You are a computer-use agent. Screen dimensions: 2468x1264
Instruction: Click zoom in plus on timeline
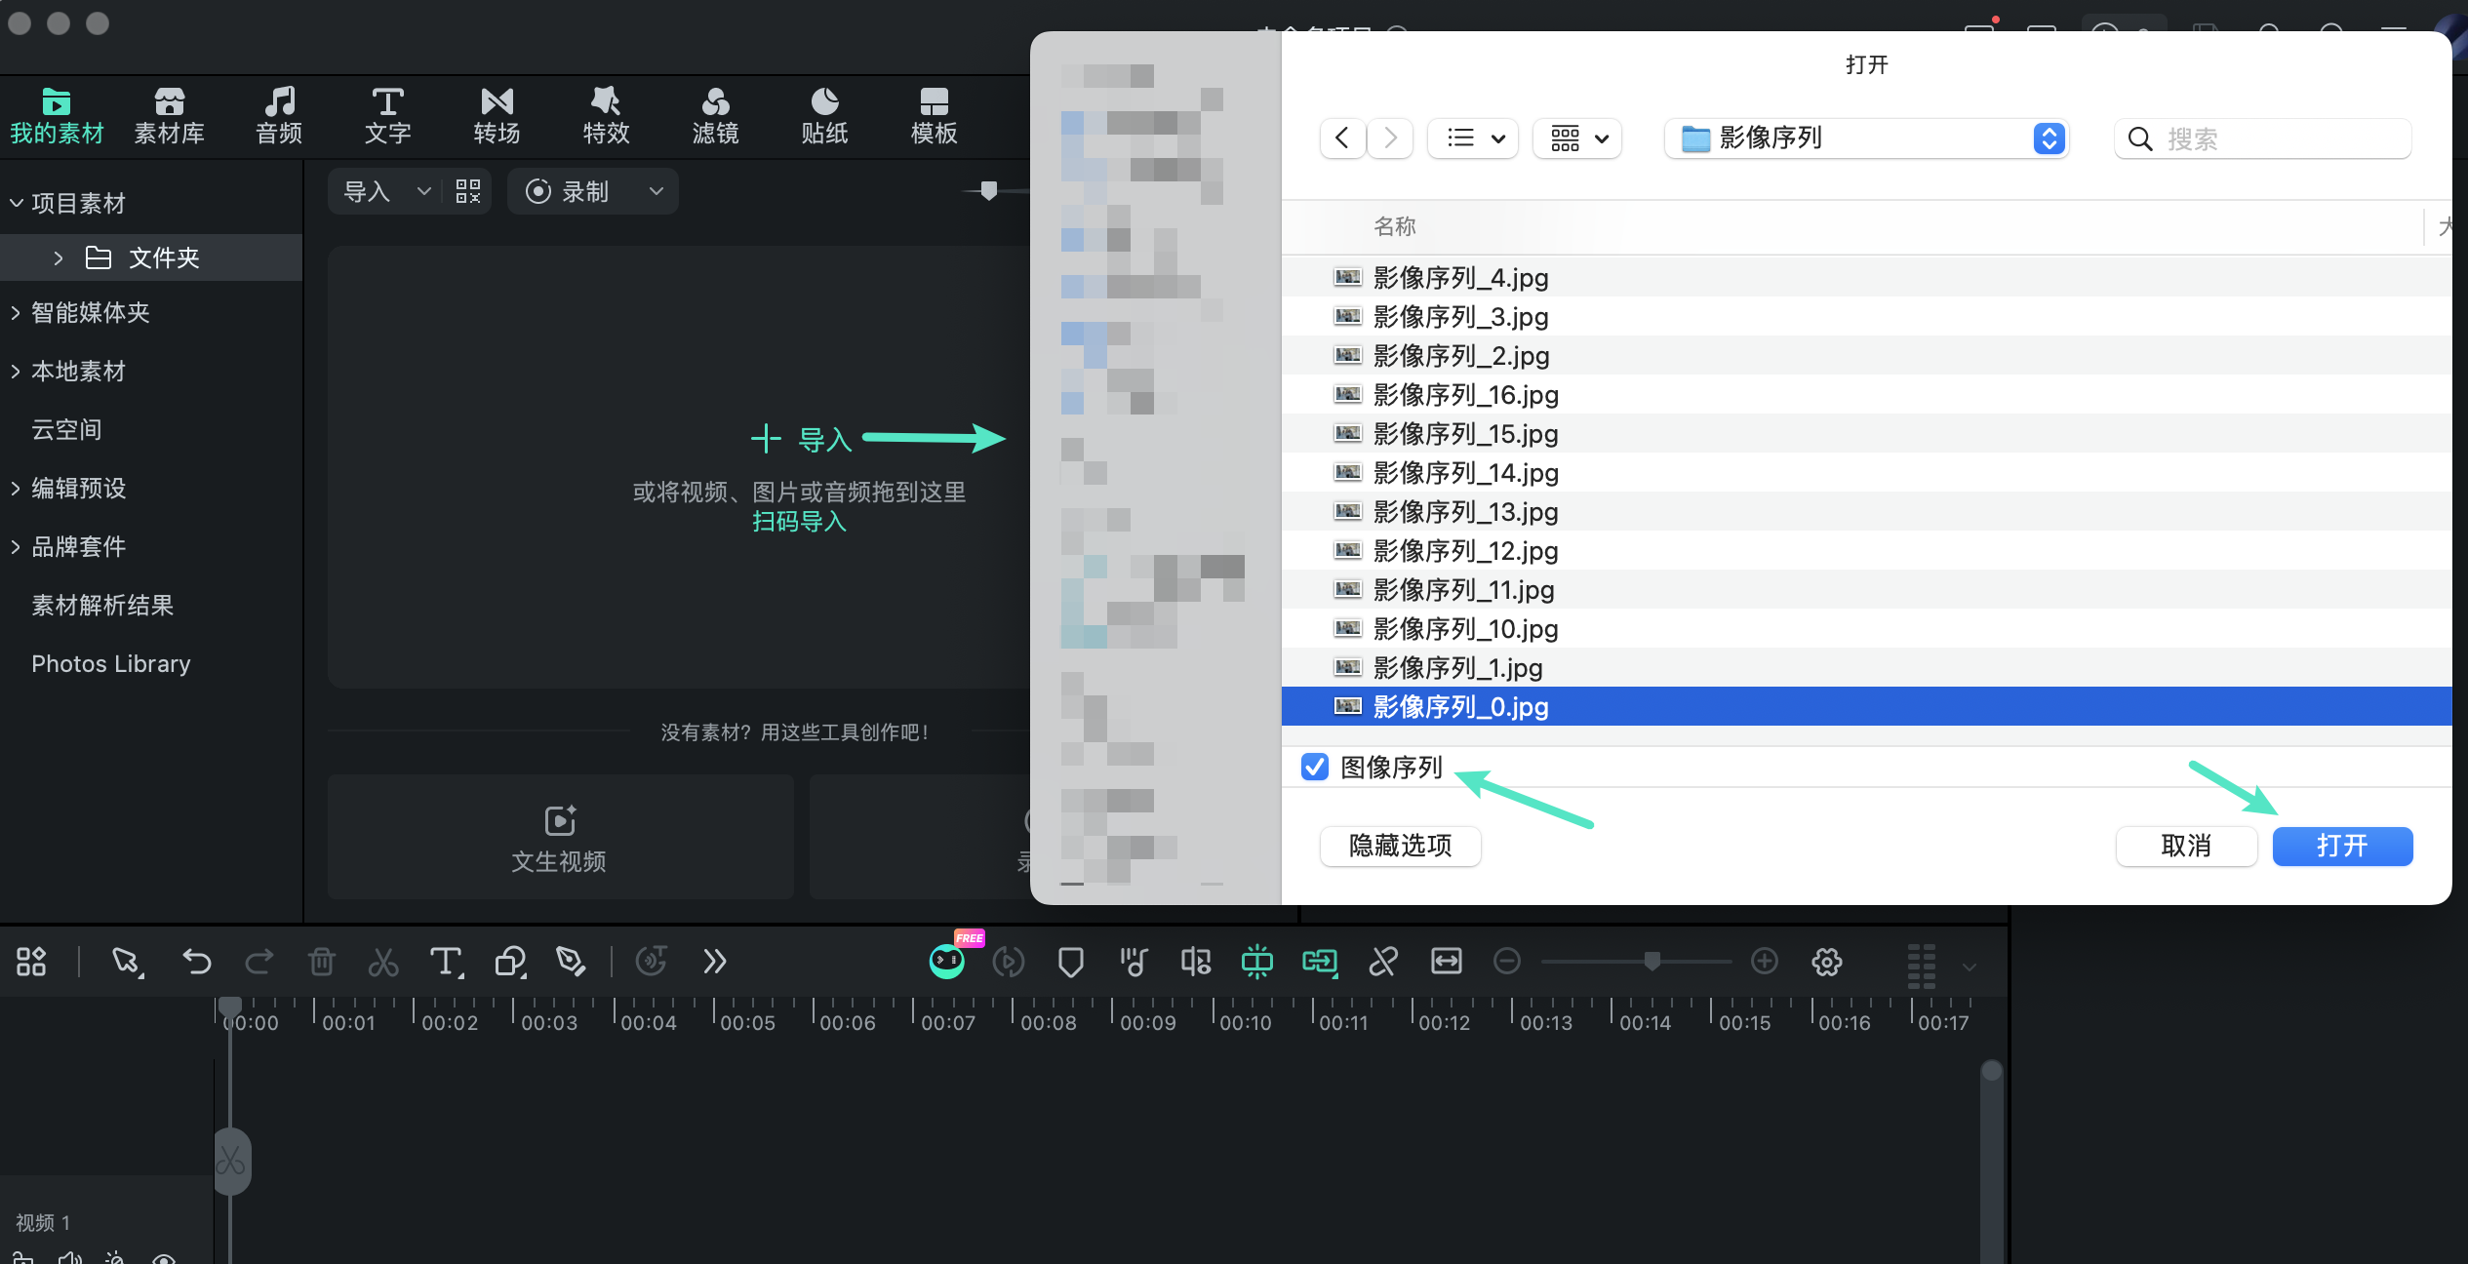coord(1765,962)
